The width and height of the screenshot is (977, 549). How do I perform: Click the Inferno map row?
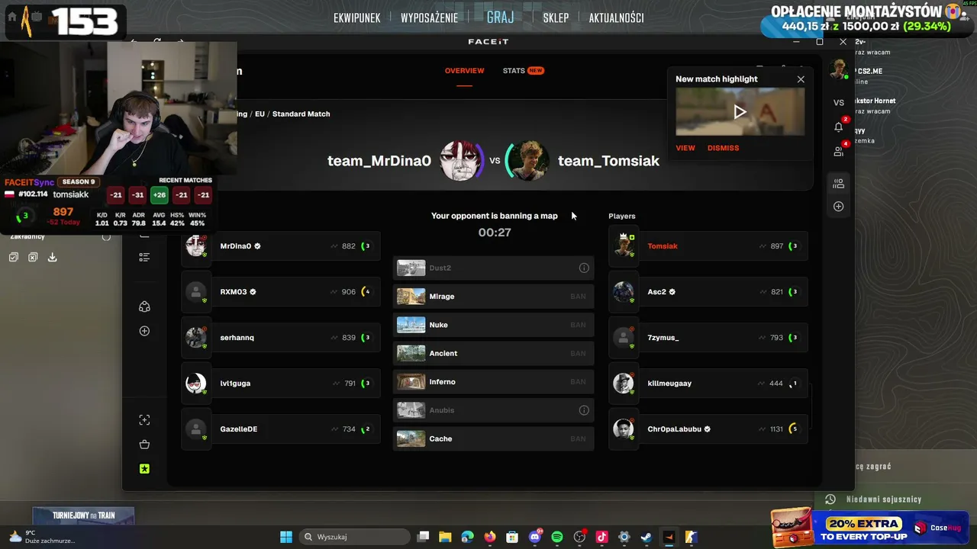pyautogui.click(x=493, y=382)
